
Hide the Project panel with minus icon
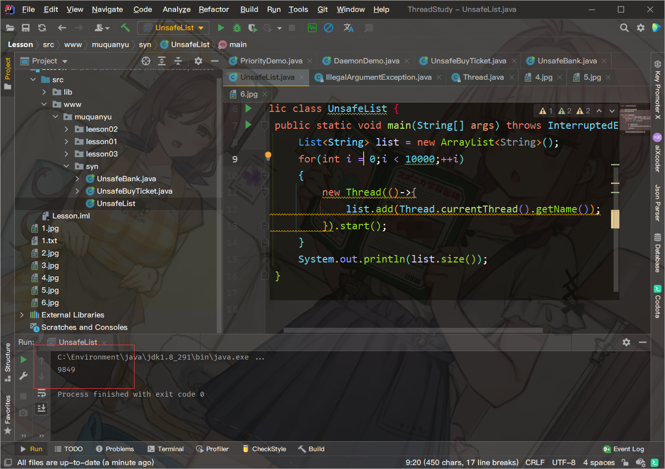[215, 61]
